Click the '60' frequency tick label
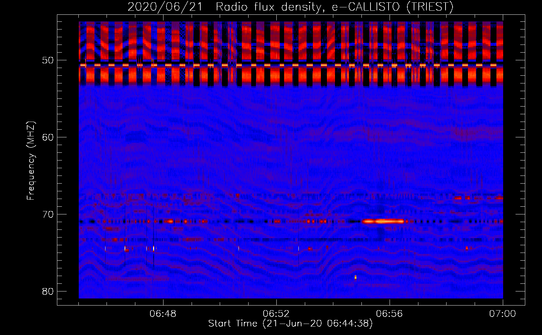Screen dimensions: 542x335 47,137
